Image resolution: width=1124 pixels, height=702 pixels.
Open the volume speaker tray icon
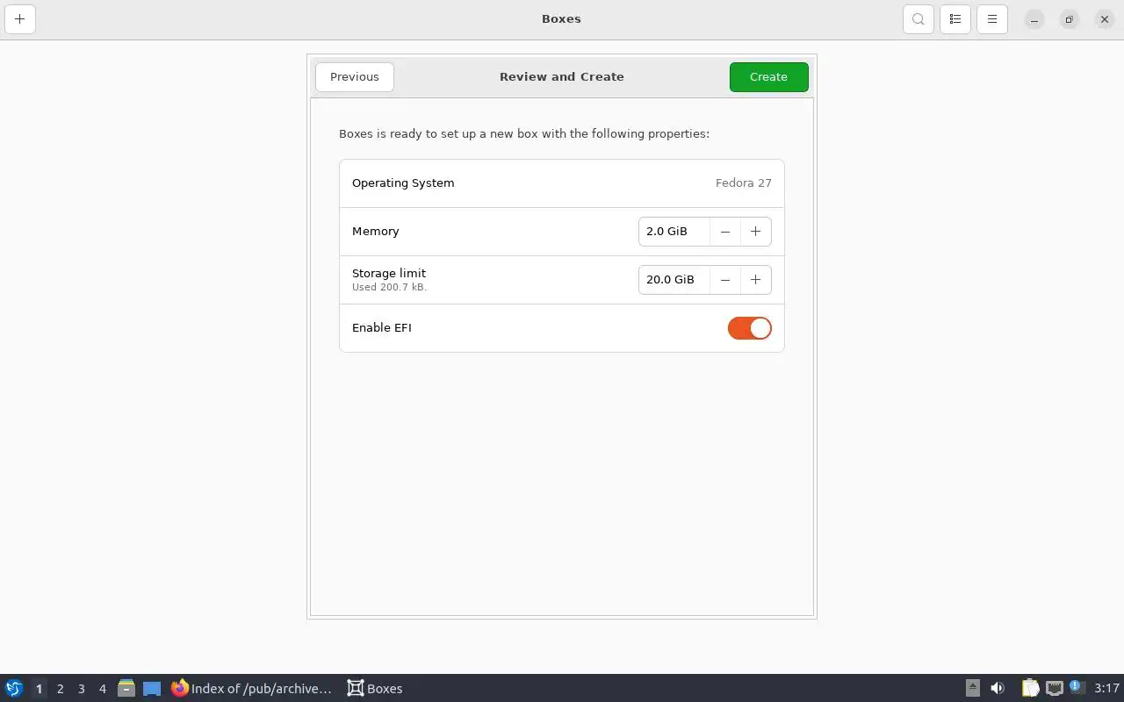(997, 689)
